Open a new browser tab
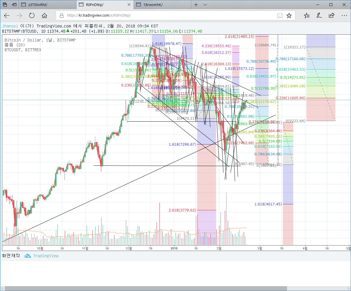This screenshot has width=351, height=291. click(196, 5)
